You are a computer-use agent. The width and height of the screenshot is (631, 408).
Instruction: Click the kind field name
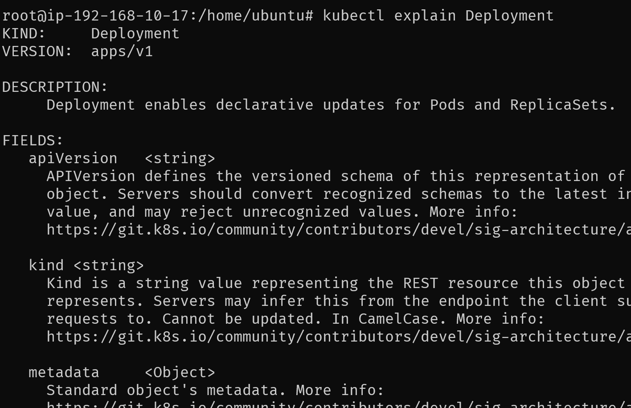46,265
